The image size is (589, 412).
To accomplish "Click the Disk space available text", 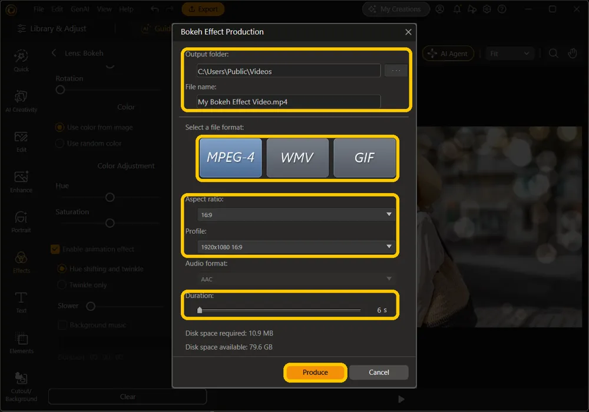I will (229, 347).
